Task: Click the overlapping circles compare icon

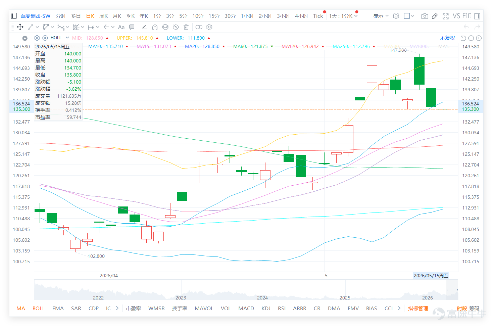Action: (x=199, y=27)
